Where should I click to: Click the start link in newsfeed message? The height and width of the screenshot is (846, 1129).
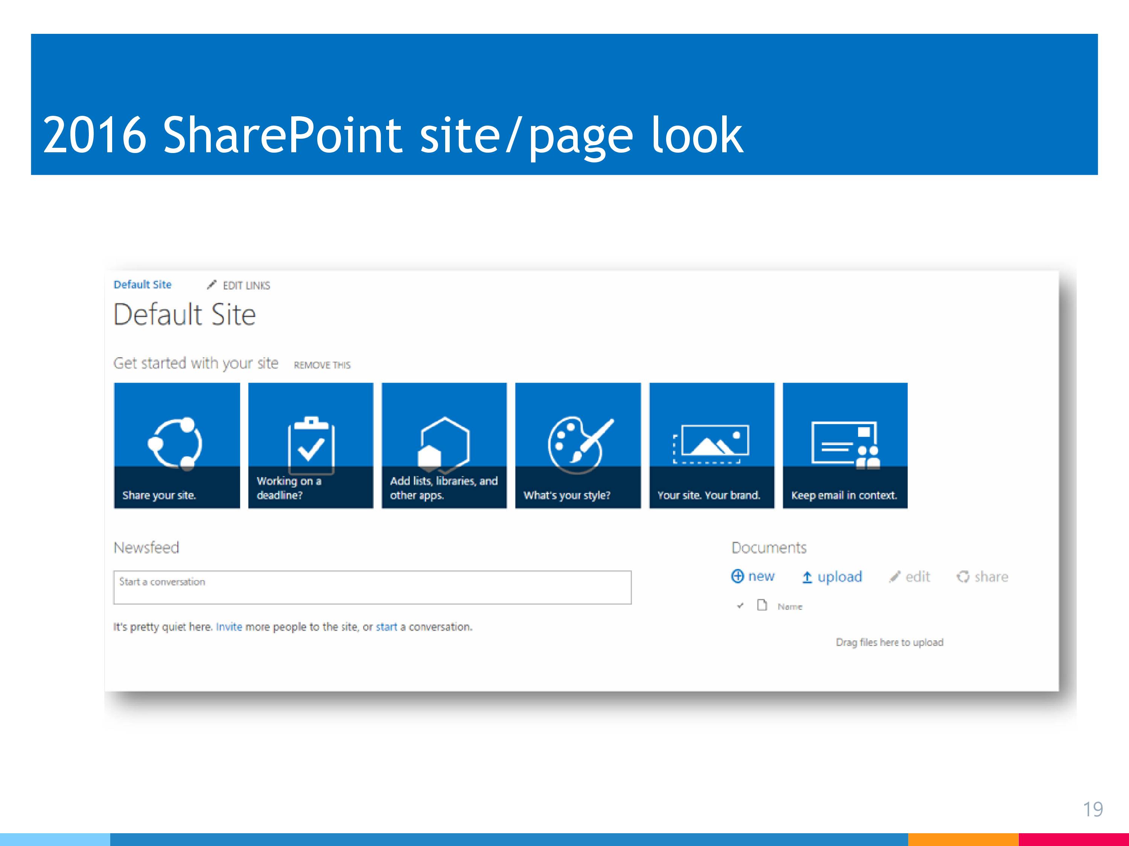[386, 627]
